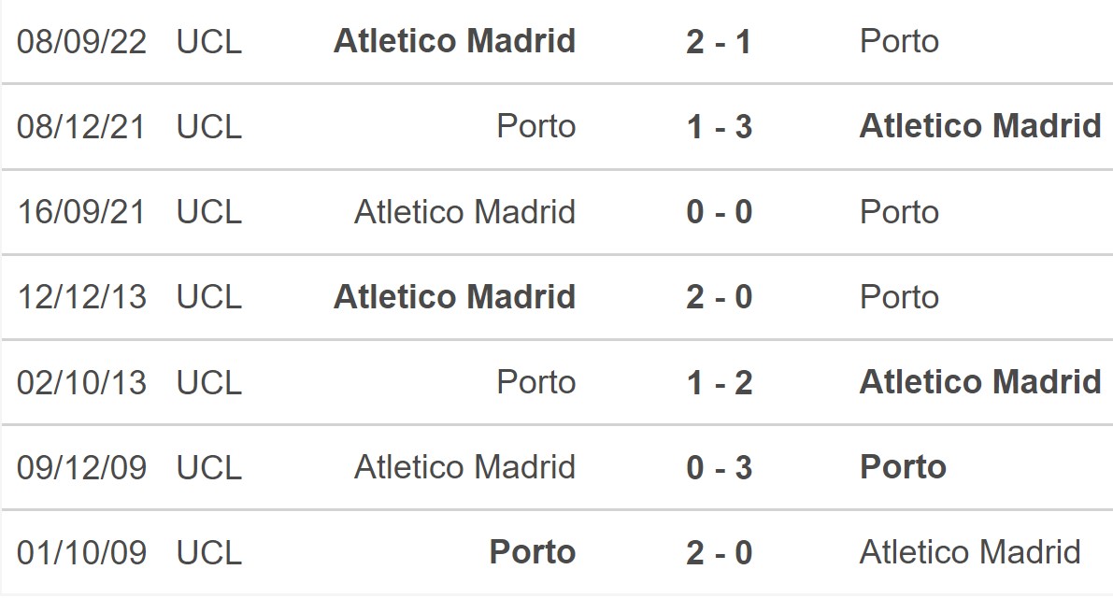This screenshot has width=1113, height=598.
Task: Select Atletico Madrid in the 08/09/22 match
Action: (x=454, y=40)
